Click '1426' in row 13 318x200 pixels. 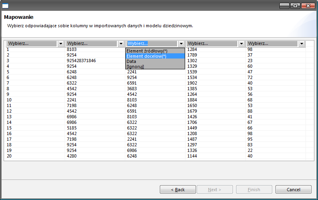coord(192,117)
